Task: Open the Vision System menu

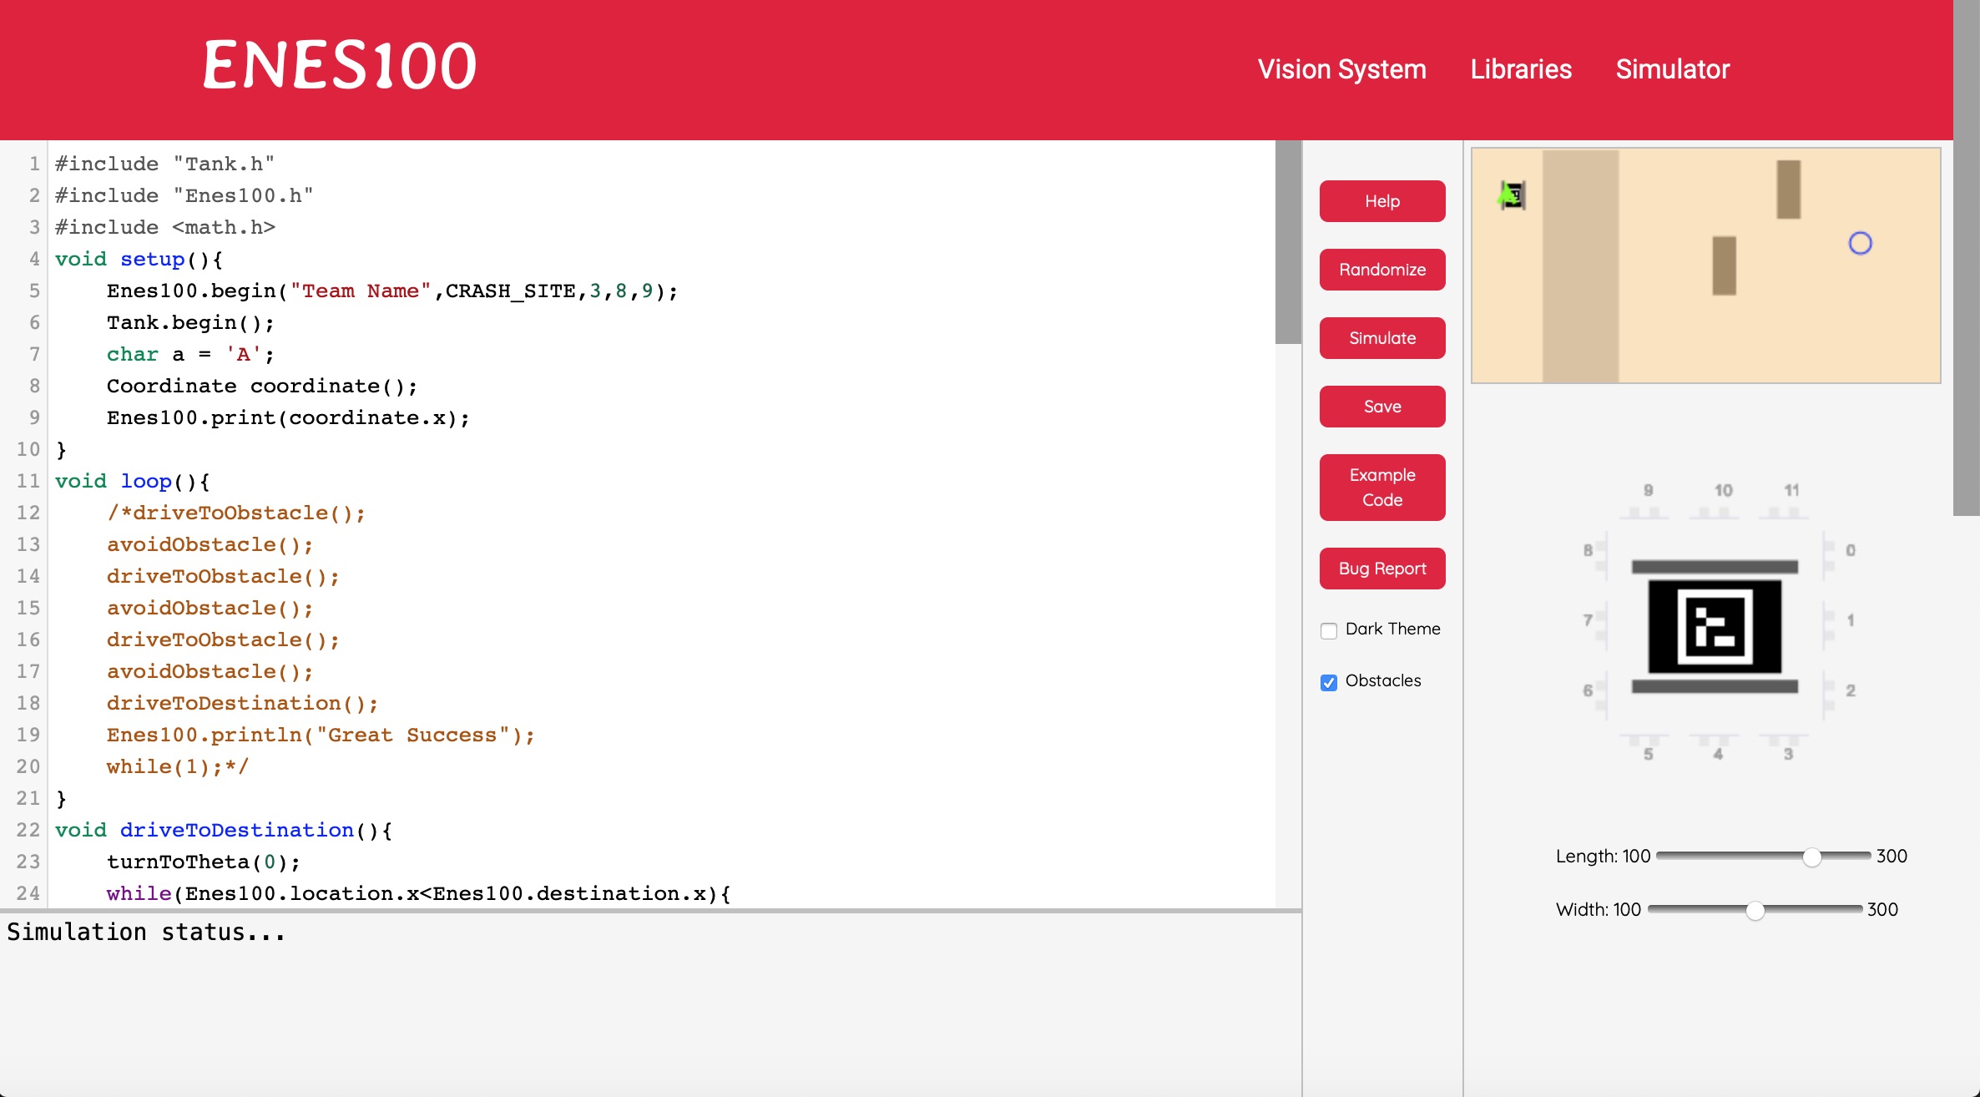Action: tap(1341, 69)
